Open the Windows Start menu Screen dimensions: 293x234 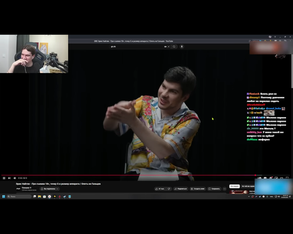[x=4, y=197]
